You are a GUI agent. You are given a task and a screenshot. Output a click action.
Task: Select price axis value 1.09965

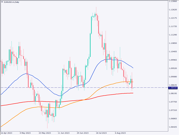pos(173,60)
